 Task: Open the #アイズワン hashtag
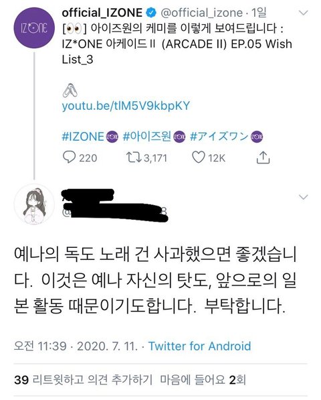click(219, 137)
